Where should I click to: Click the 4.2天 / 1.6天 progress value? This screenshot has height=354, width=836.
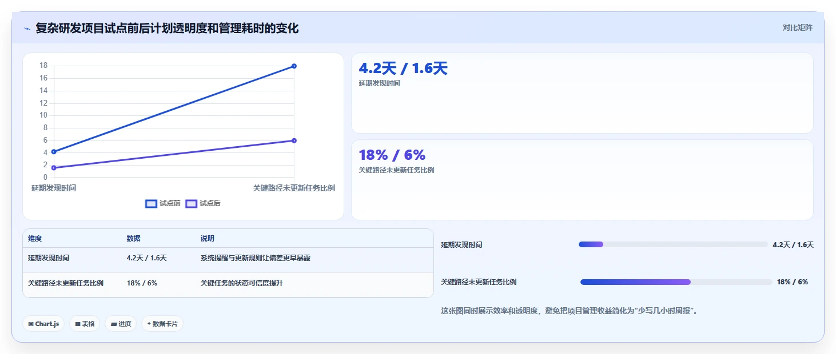[x=793, y=245]
